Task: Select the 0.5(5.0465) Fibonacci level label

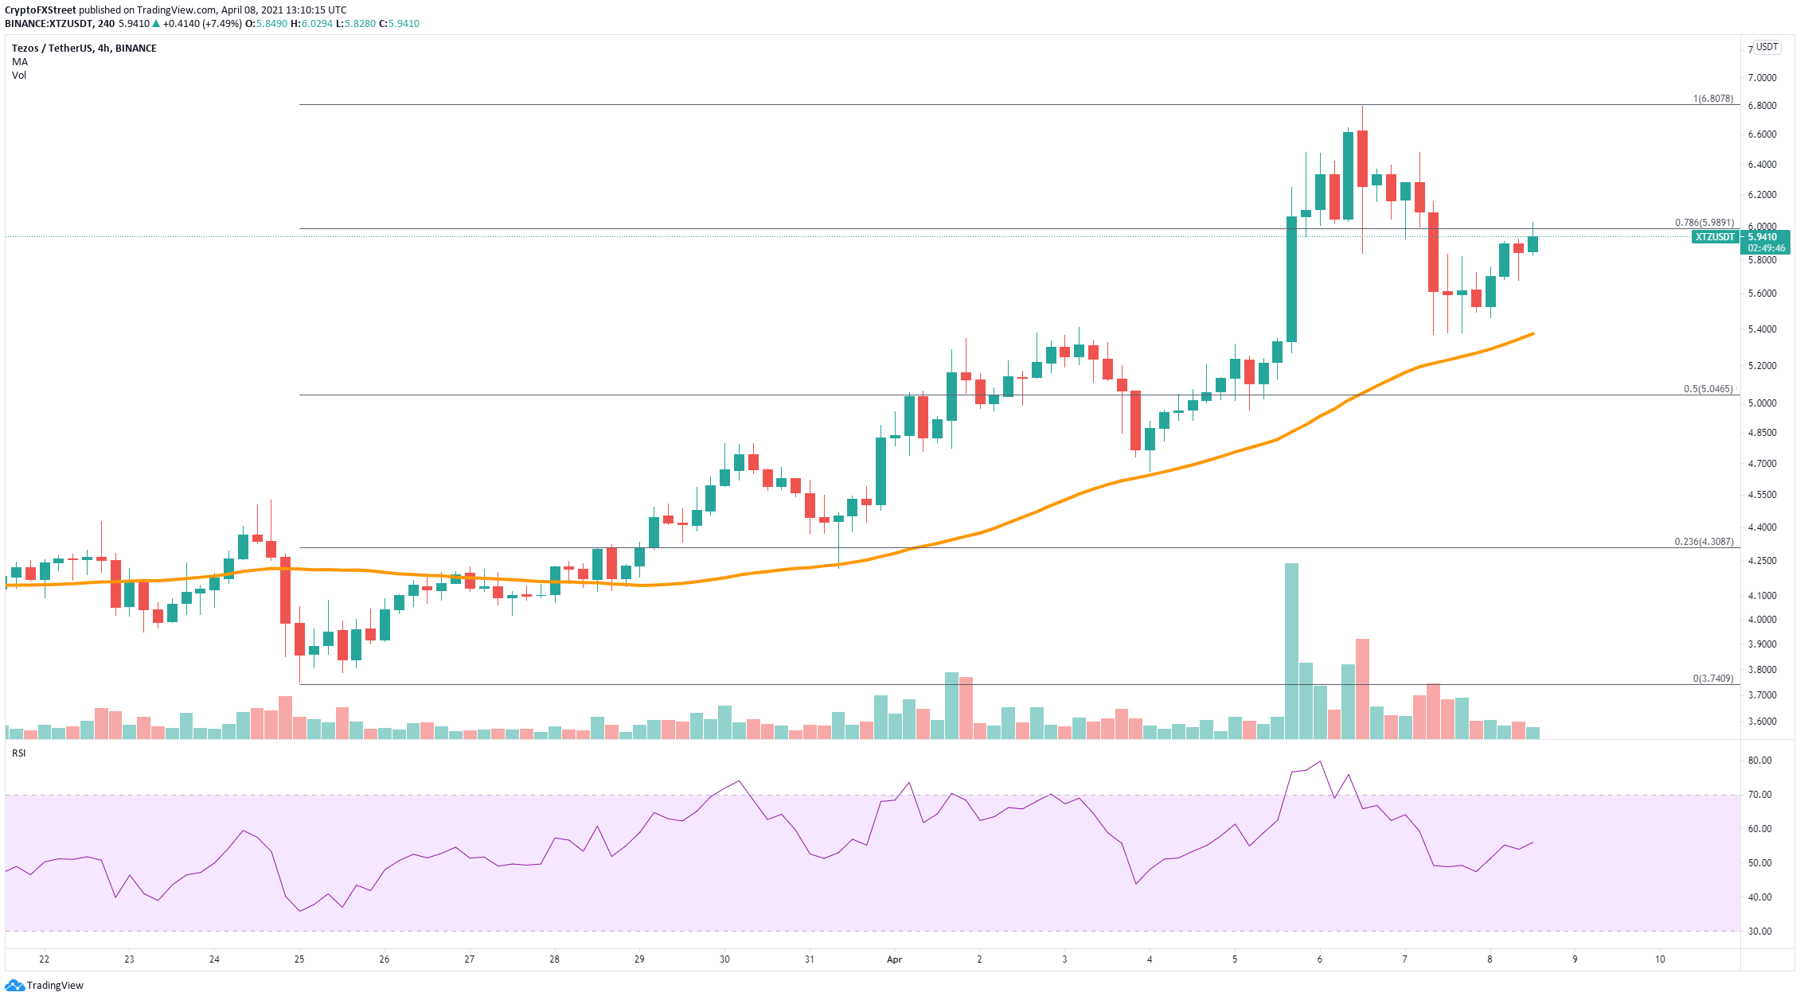Action: pos(1708,389)
